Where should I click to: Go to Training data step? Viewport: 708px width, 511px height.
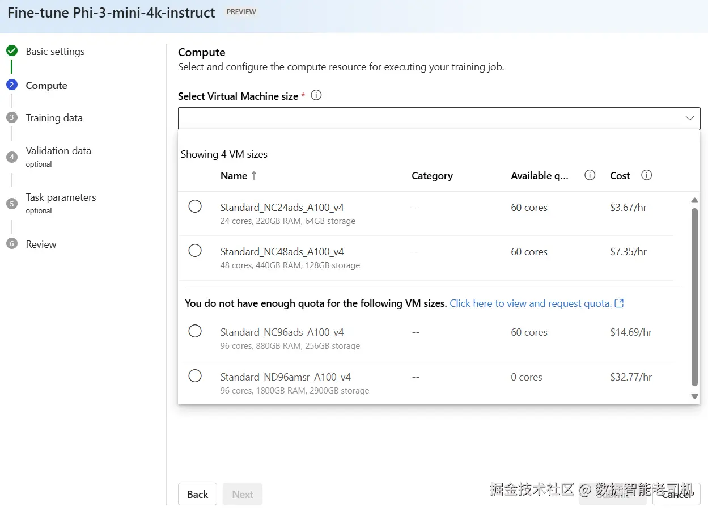pyautogui.click(x=54, y=118)
